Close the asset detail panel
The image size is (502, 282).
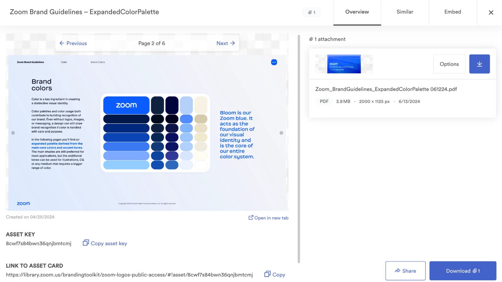[491, 12]
